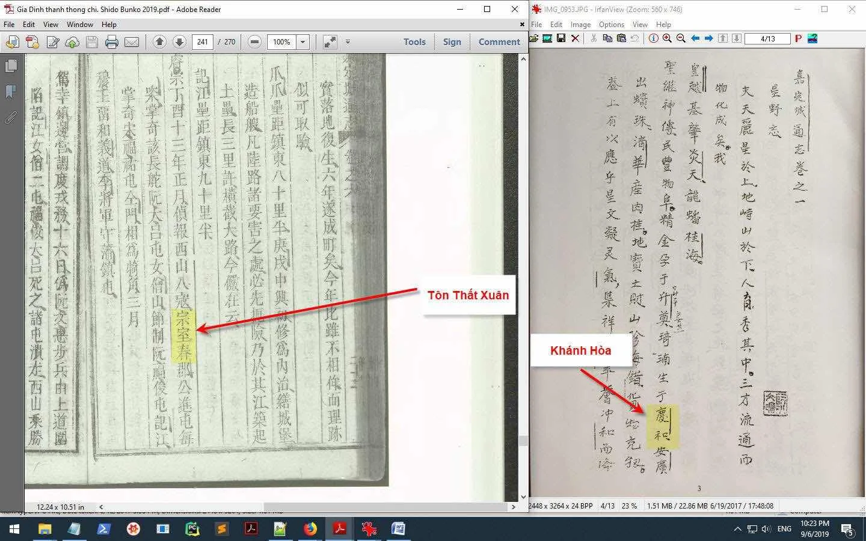Open Word from the taskbar
The height and width of the screenshot is (541, 866).
click(398, 529)
